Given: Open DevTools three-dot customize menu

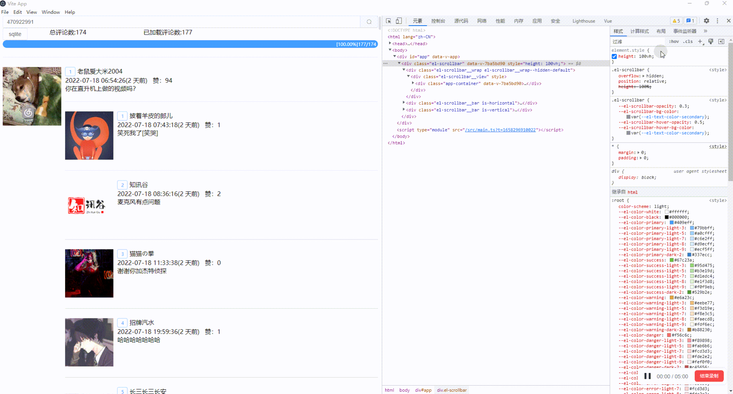Looking at the screenshot, I should [x=717, y=21].
